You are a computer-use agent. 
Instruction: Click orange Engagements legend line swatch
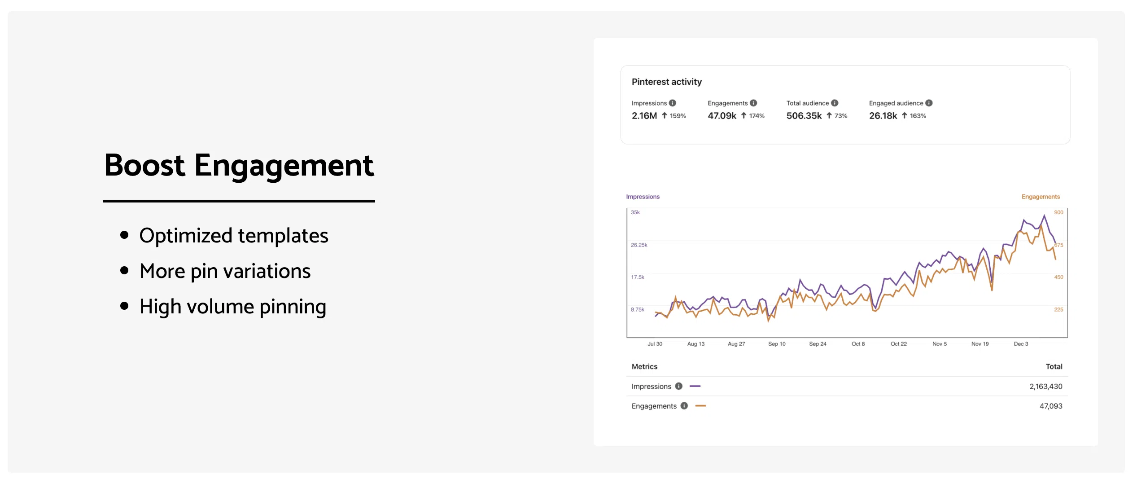[700, 406]
